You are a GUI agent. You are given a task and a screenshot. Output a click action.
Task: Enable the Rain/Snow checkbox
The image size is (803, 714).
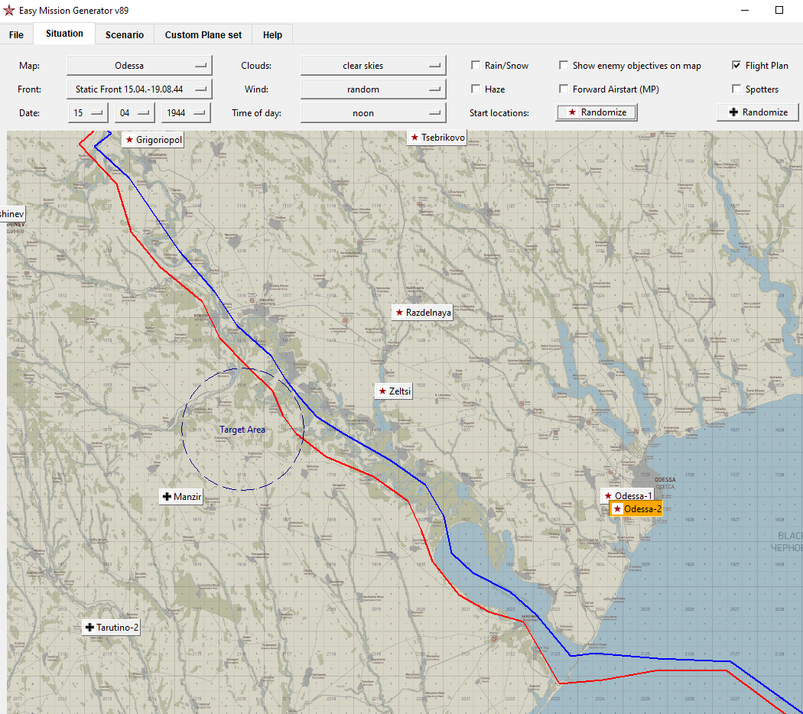(476, 66)
